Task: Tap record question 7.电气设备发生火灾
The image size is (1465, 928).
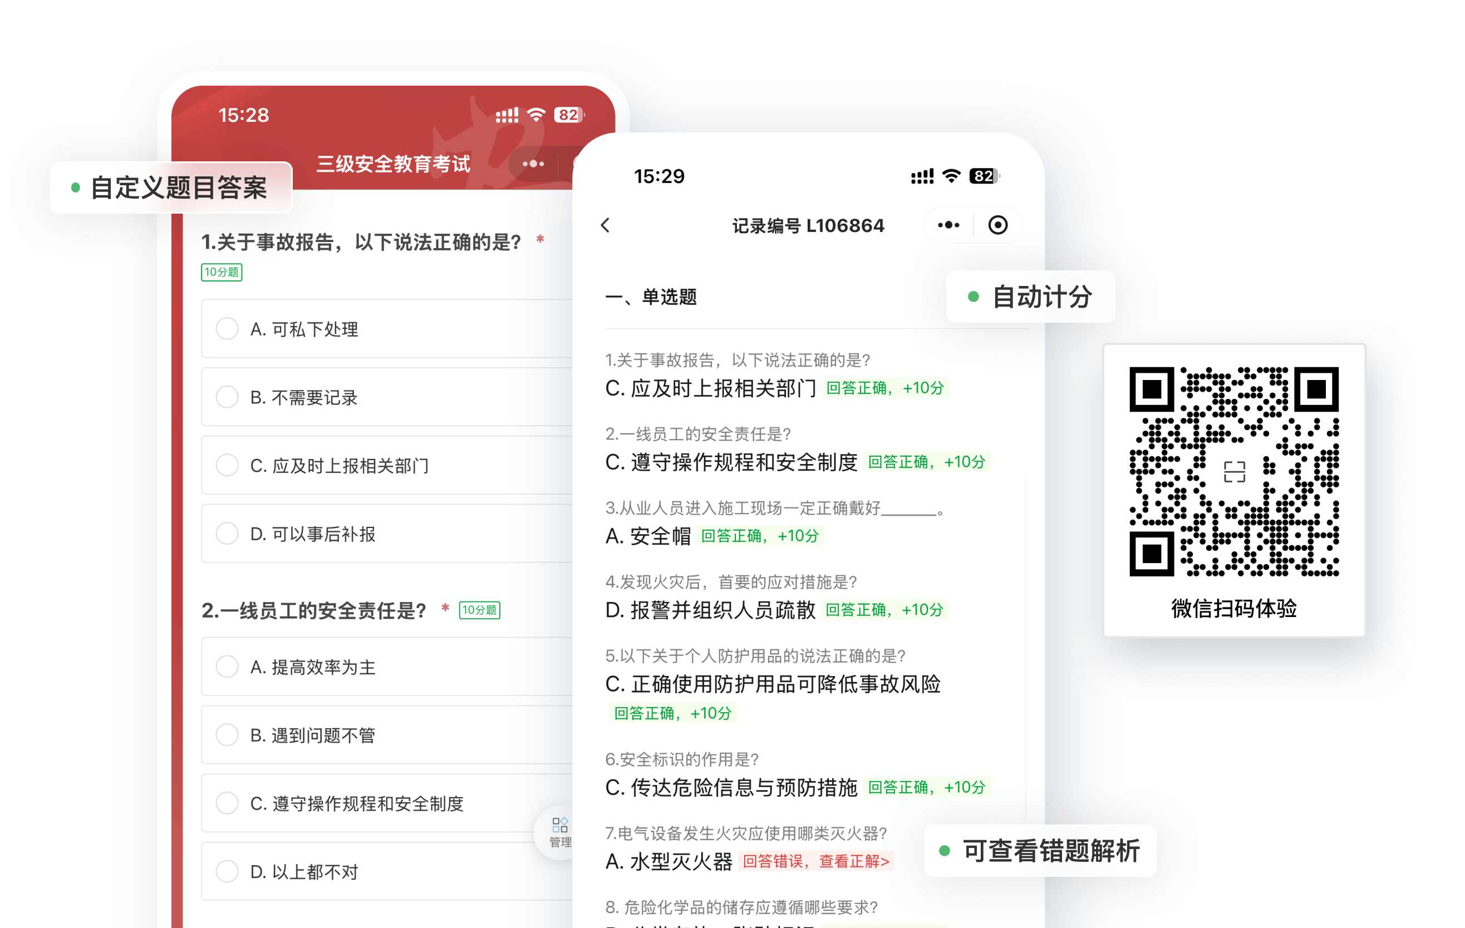Action: 746,833
